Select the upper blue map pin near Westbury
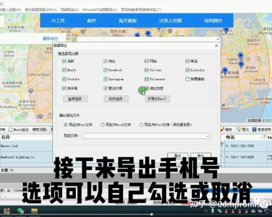This screenshot has width=272, height=217. pyautogui.click(x=240, y=56)
